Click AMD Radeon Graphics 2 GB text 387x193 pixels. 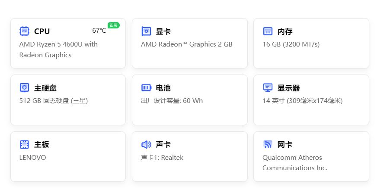187,44
